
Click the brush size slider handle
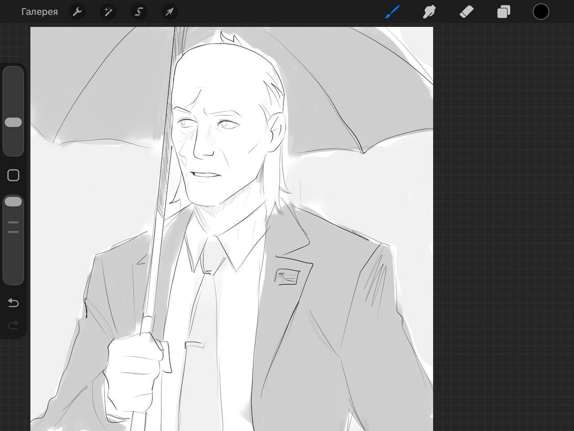point(13,122)
